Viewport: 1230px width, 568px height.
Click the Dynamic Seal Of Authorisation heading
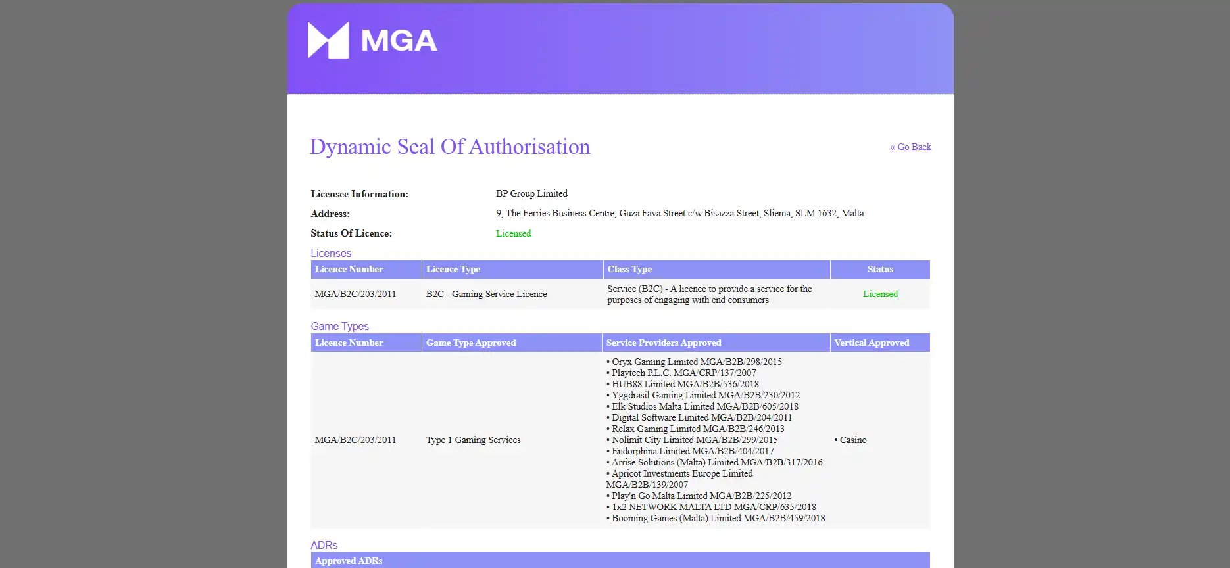coord(450,147)
